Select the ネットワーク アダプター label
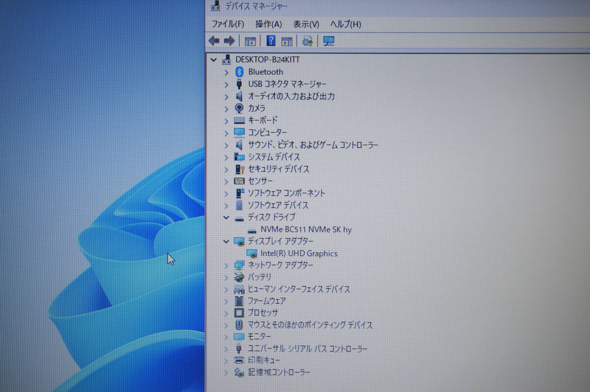 pos(280,265)
